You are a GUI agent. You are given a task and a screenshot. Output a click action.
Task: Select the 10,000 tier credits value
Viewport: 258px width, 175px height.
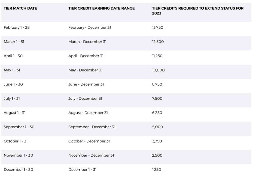158,70
